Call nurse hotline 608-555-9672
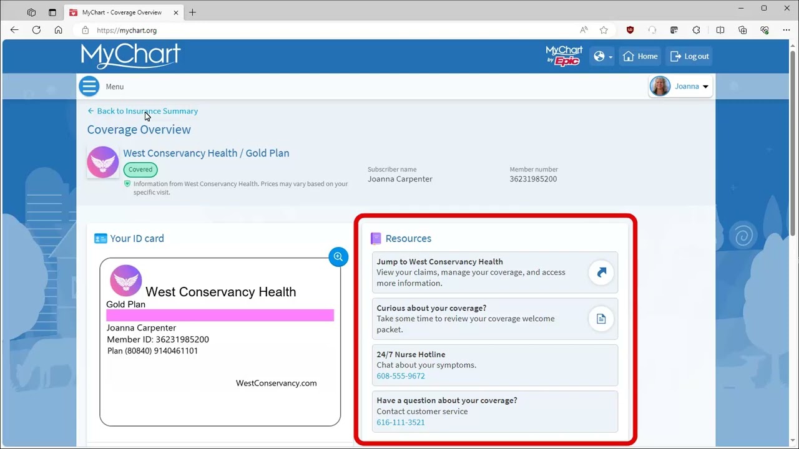The height and width of the screenshot is (449, 799). (401, 376)
